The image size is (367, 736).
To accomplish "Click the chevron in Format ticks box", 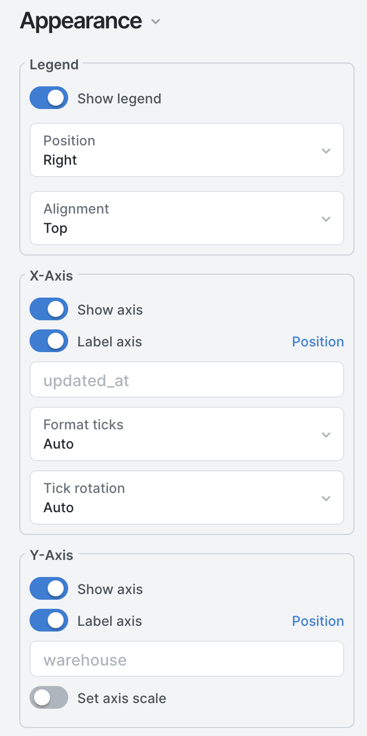I will [326, 435].
